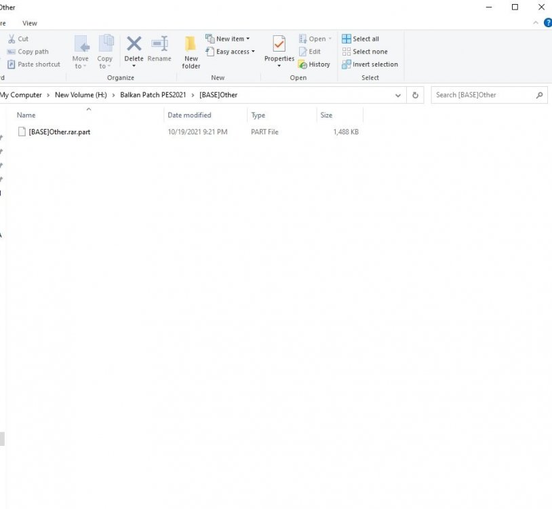552x509 pixels.
Task: Select the [BASE]Other.rar.part file
Action: click(x=59, y=132)
